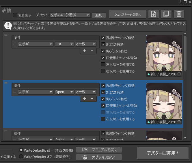The height and width of the screenshot is (163, 192).
Task: Enable the 簡易表示 checkbox
Action: pyautogui.click(x=15, y=15)
